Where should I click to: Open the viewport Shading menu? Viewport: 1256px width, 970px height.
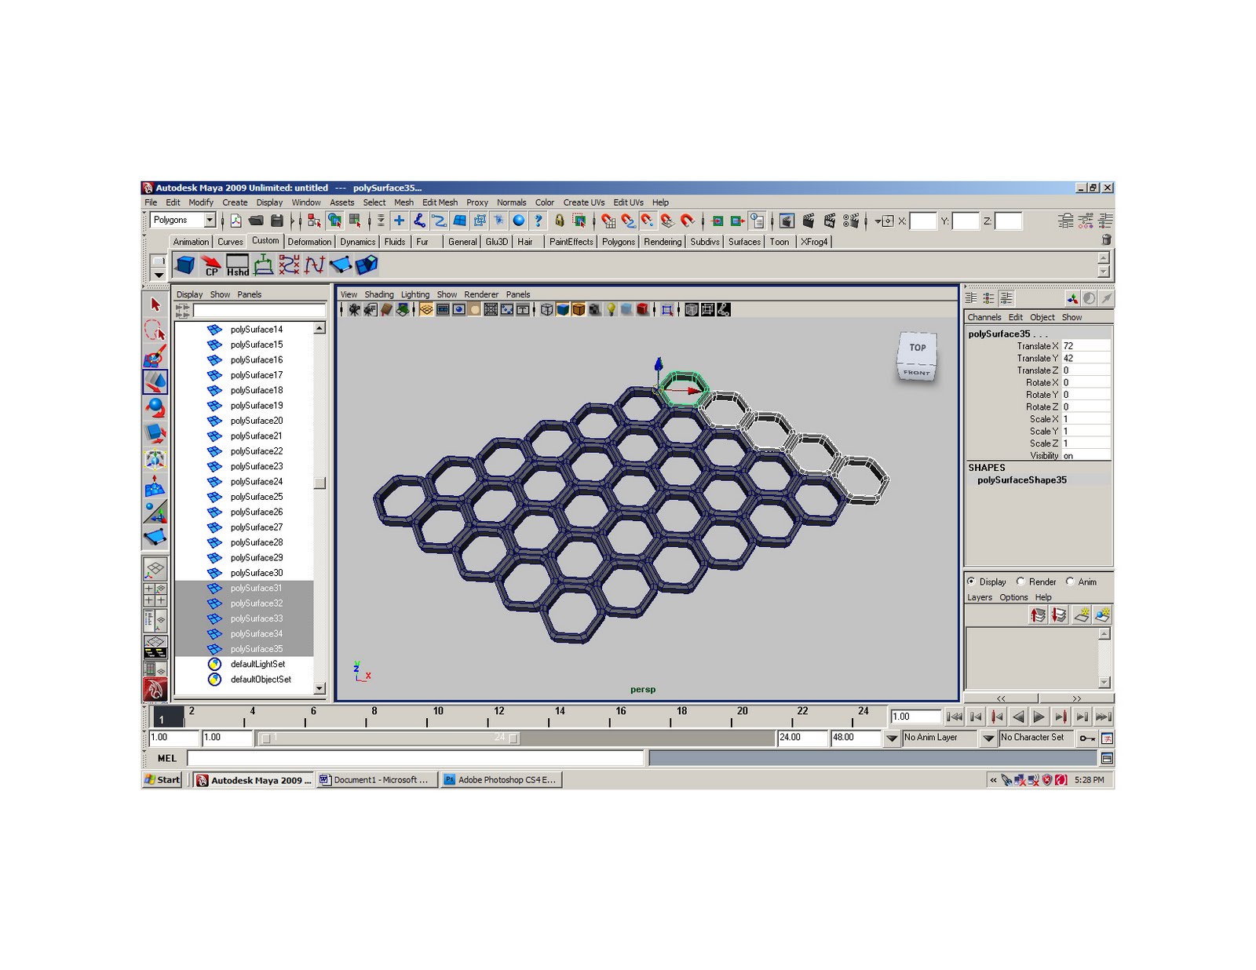pyautogui.click(x=379, y=294)
